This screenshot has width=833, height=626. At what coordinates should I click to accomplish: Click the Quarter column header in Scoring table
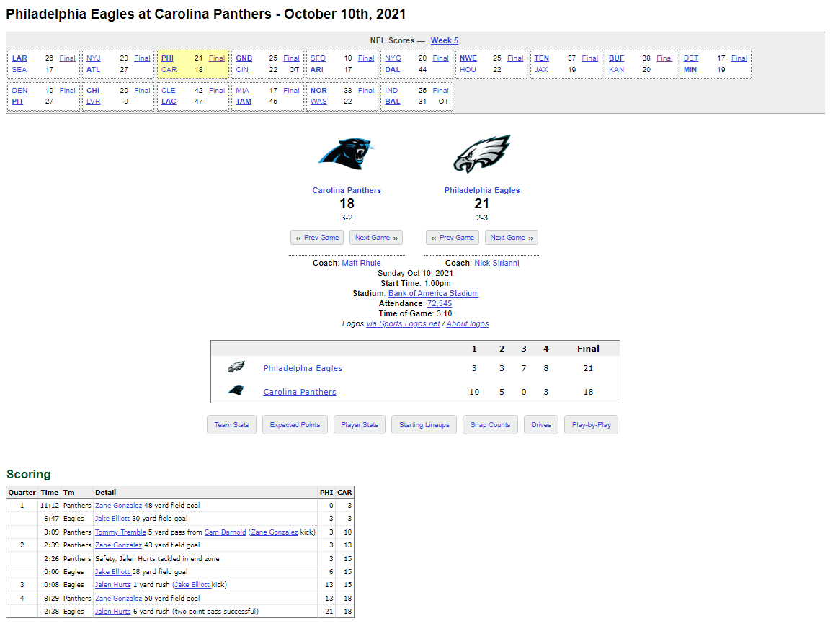tap(22, 492)
